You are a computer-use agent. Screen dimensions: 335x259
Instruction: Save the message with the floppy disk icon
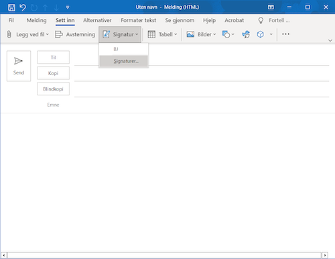pos(11,7)
